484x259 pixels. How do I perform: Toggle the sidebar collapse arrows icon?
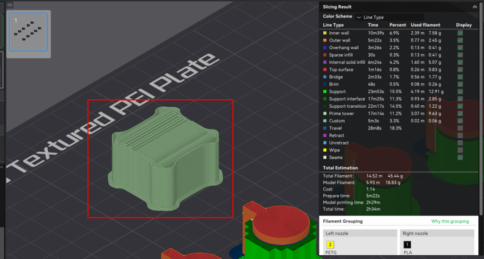pyautogui.click(x=10, y=5)
